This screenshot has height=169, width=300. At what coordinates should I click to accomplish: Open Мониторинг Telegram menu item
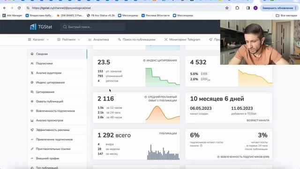tap(182, 39)
